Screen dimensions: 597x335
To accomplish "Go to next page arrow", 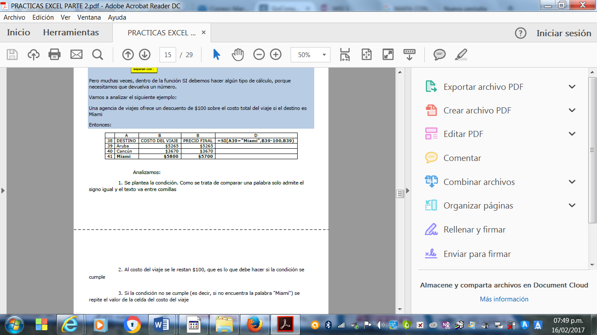I will (x=145, y=55).
